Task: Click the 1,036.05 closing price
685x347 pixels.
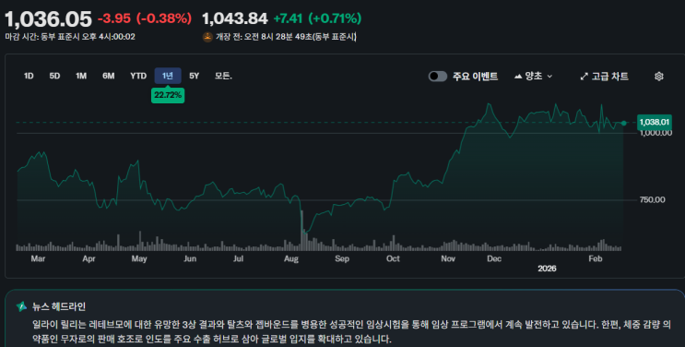Action: (x=48, y=19)
